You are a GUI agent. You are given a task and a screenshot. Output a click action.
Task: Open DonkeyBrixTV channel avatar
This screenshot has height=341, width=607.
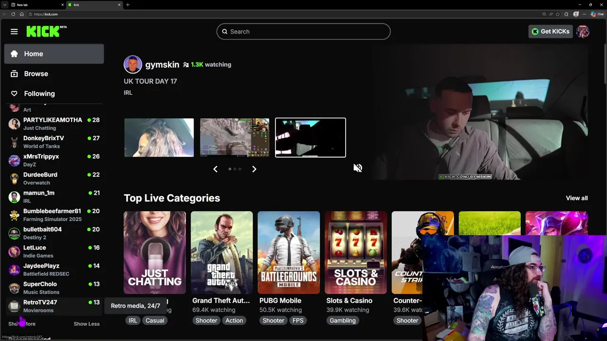tap(14, 142)
